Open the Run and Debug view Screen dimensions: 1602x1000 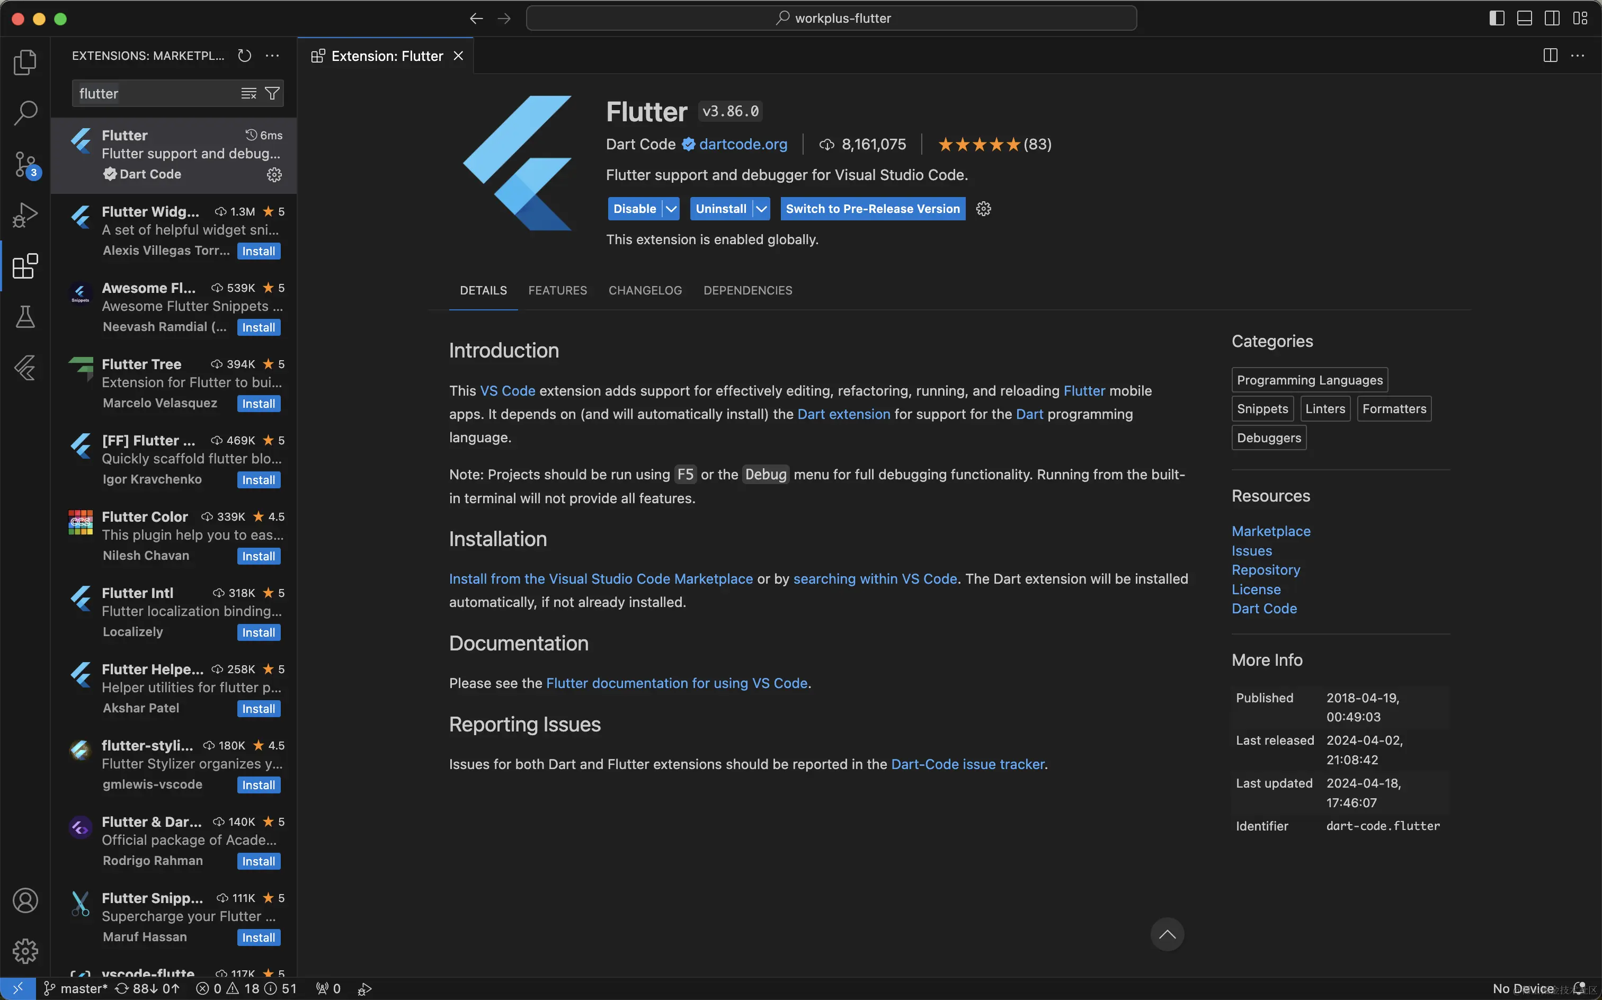pyautogui.click(x=25, y=215)
